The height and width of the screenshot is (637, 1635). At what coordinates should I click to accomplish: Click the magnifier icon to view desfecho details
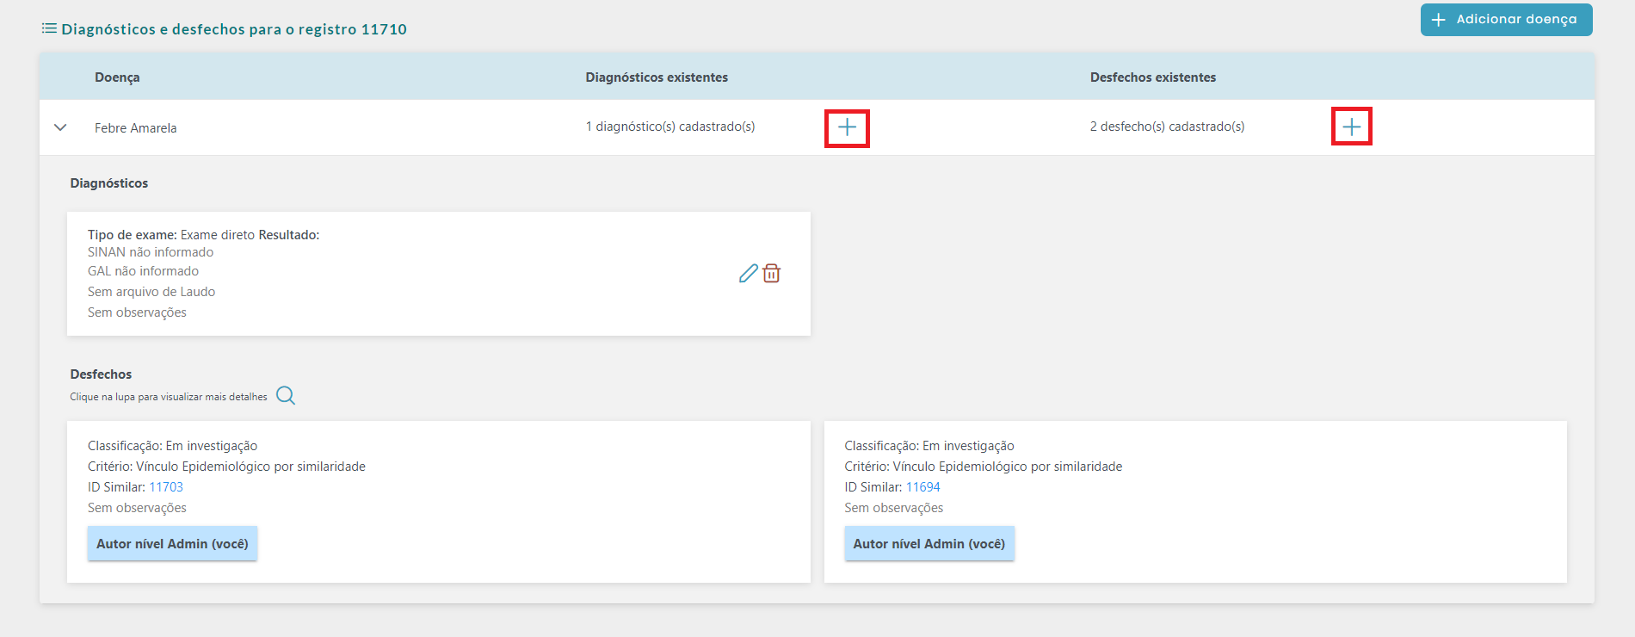[x=286, y=396]
